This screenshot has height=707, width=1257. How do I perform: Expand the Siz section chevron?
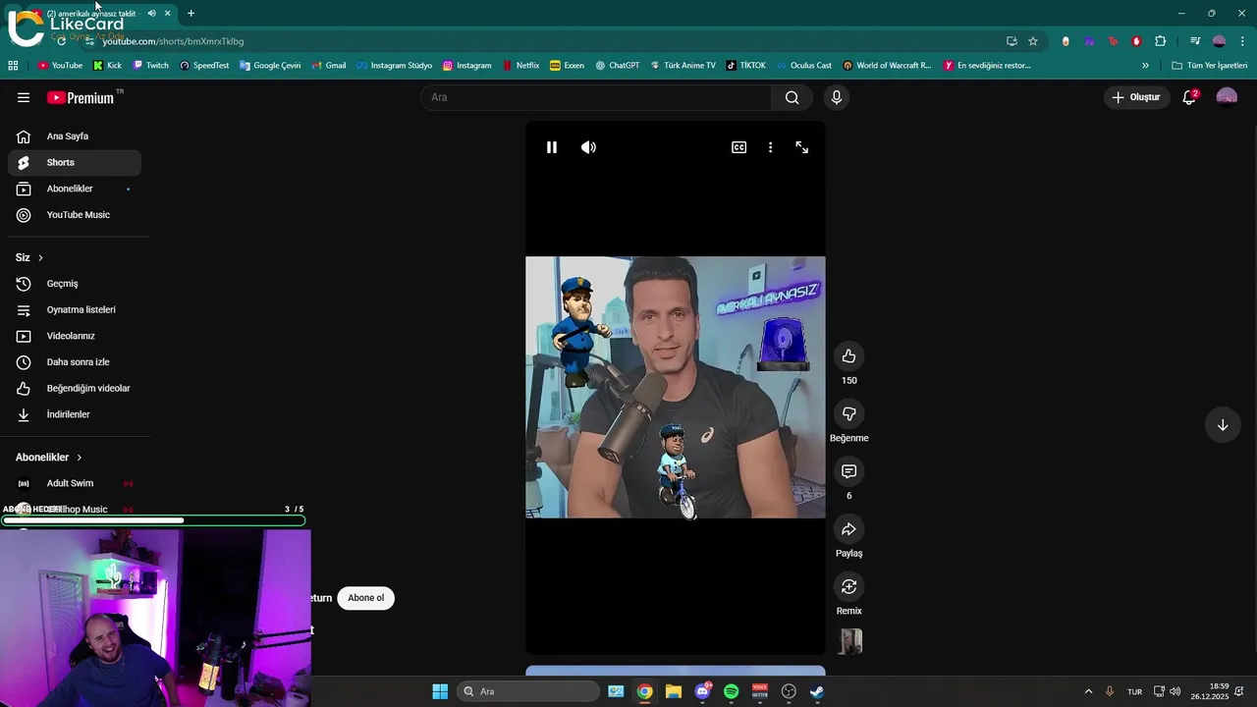[40, 257]
